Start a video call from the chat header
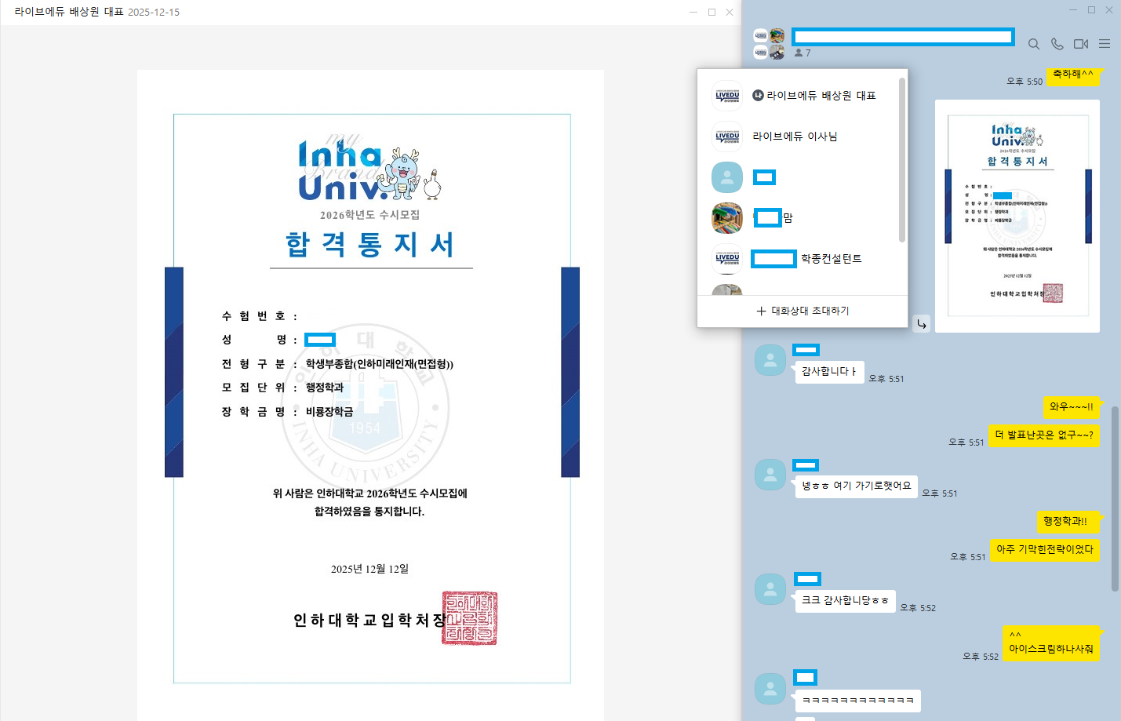This screenshot has height=721, width=1121. (x=1081, y=44)
